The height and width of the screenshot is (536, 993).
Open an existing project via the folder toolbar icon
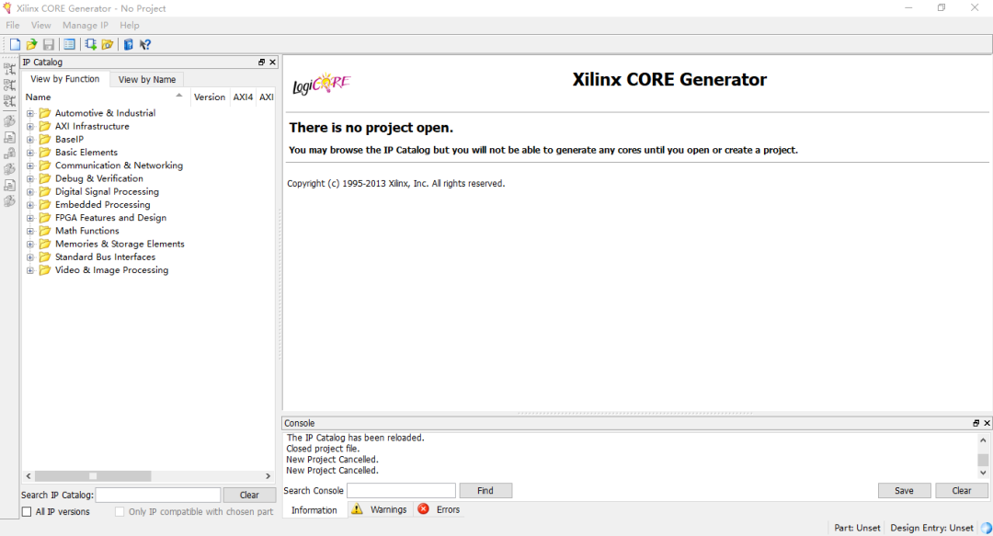[30, 43]
